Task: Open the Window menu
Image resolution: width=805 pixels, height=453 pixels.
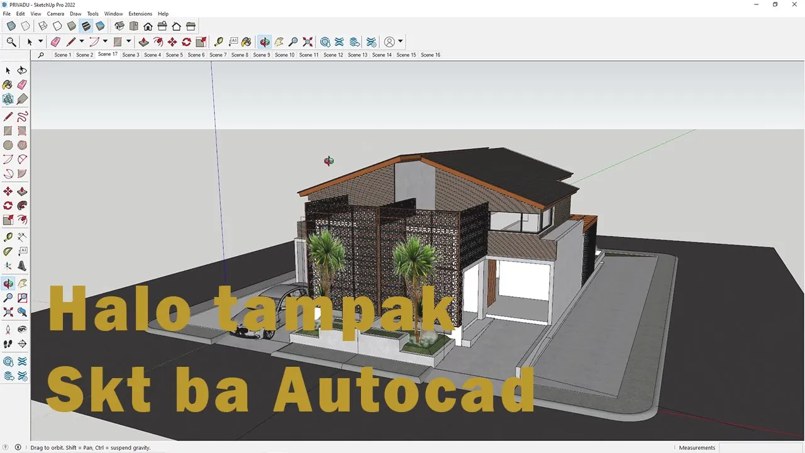Action: pos(114,14)
